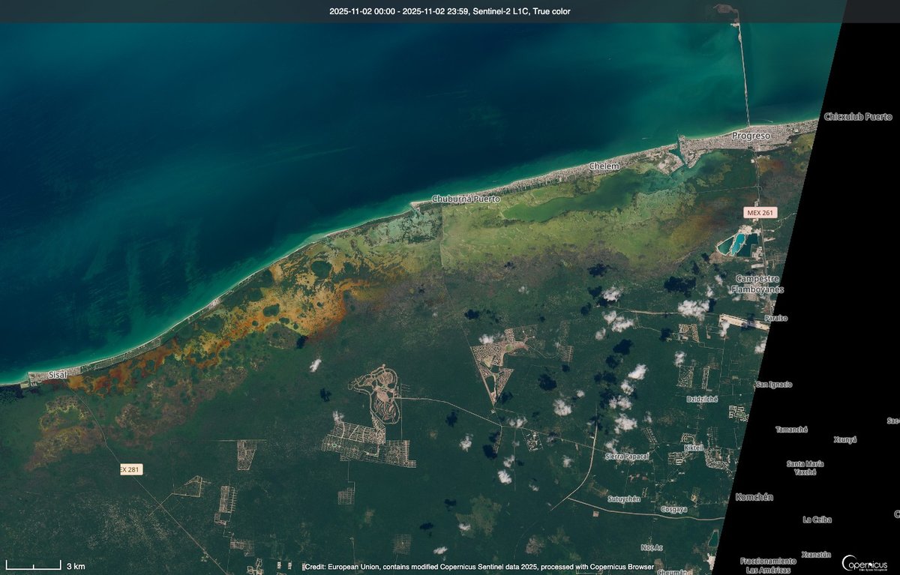Select the Chuburná Puerto label
900x575 pixels.
point(465,199)
